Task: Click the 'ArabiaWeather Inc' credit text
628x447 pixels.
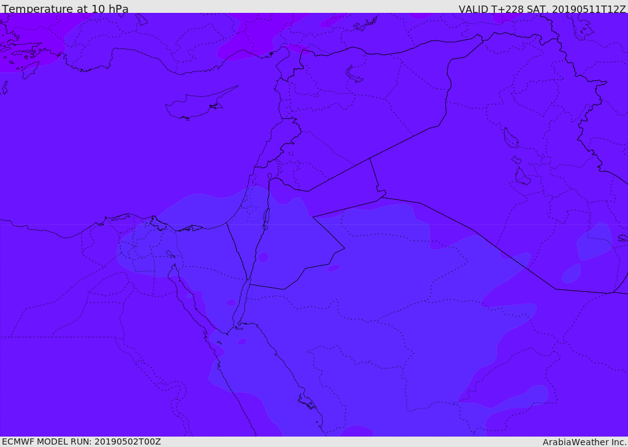Action: 584,442
